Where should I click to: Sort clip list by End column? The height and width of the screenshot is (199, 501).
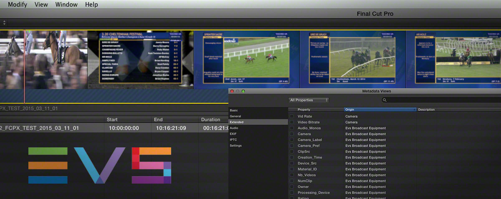click(x=175, y=119)
